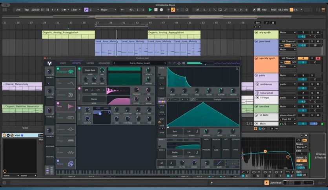The height and width of the screenshot is (190, 328).
Task: Select the reverb LOW EQ tab
Action: pyautogui.click(x=98, y=108)
